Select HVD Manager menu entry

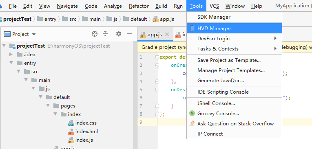coord(234,28)
